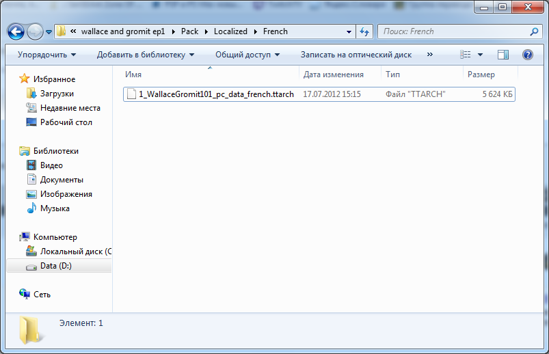Image resolution: width=549 pixels, height=354 pixels.
Task: Open Загрузки folder in favorites
Action: (x=57, y=94)
